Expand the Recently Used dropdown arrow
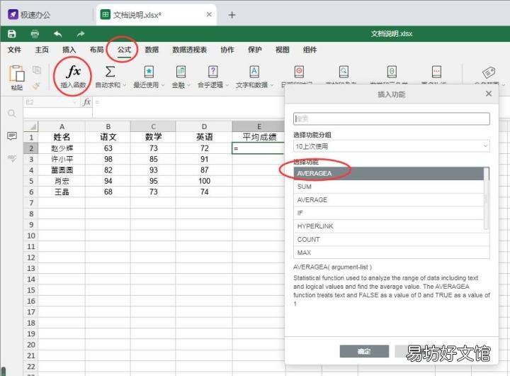Viewport: 510px width, 376px height. [163, 85]
